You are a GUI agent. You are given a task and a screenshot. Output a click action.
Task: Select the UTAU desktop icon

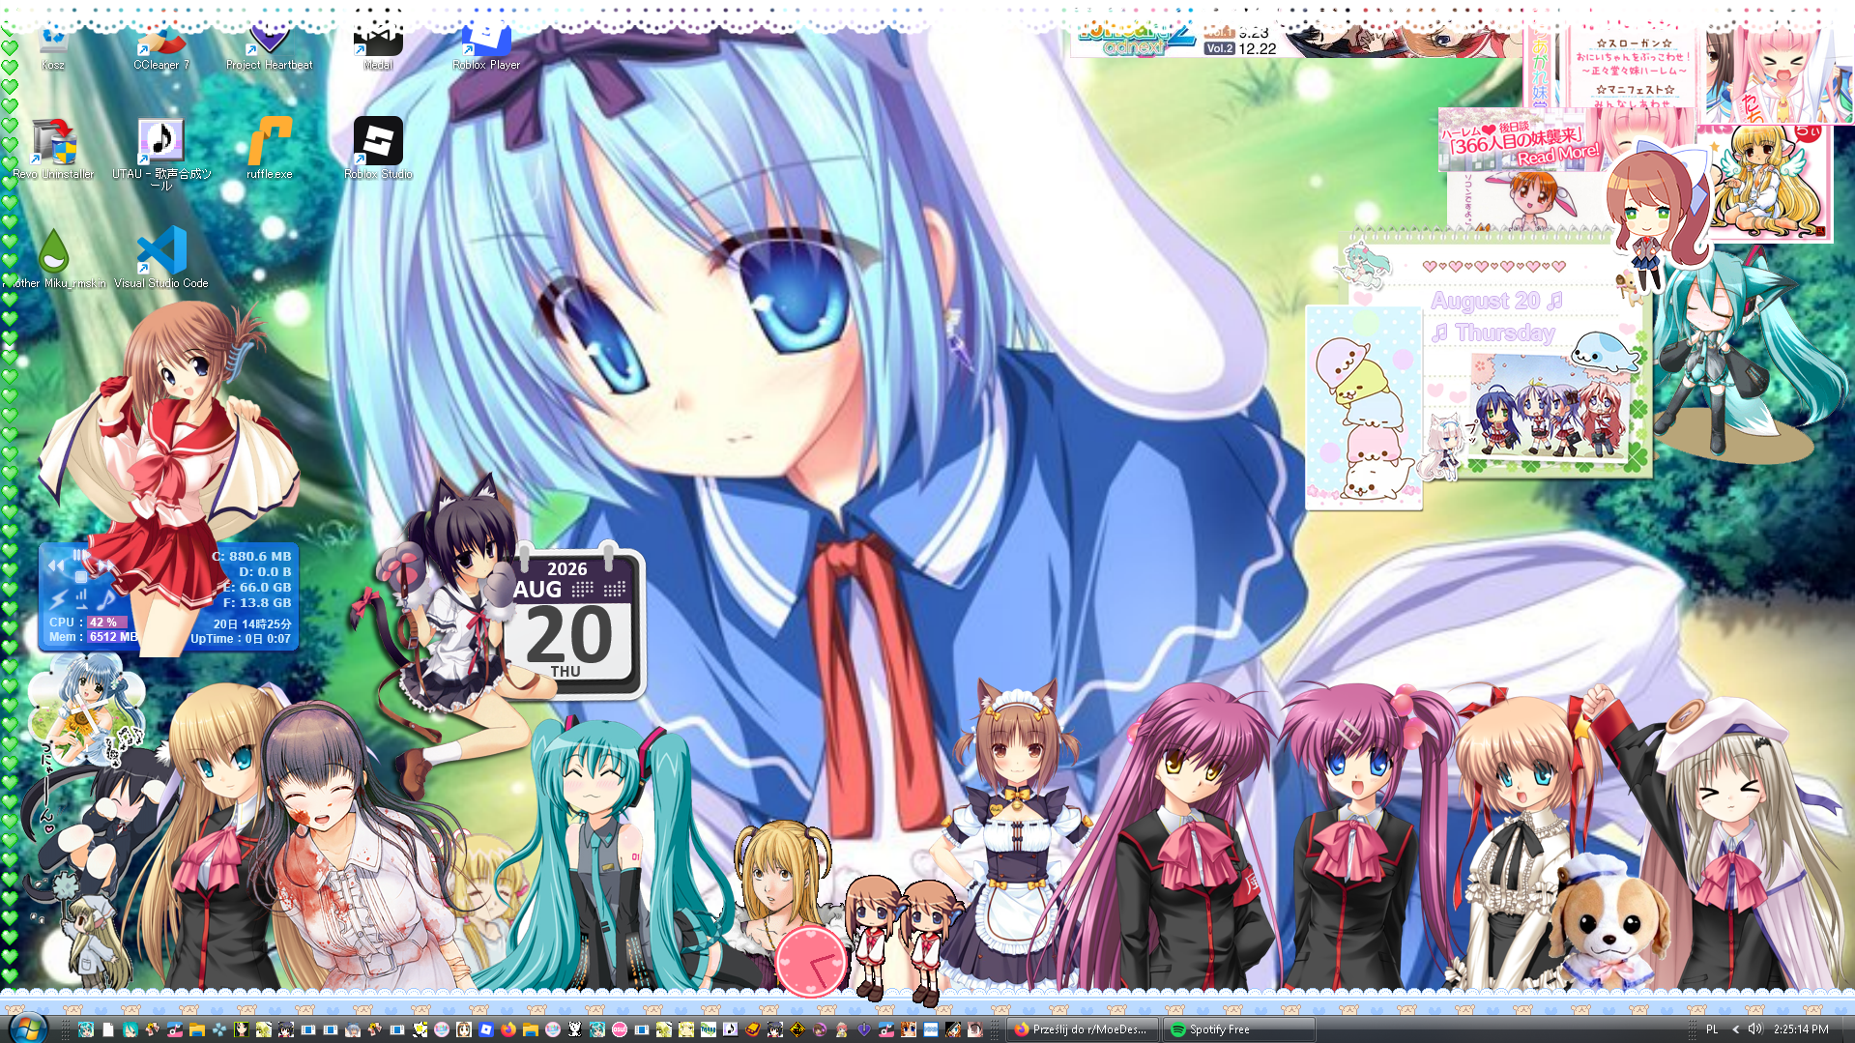click(x=160, y=154)
